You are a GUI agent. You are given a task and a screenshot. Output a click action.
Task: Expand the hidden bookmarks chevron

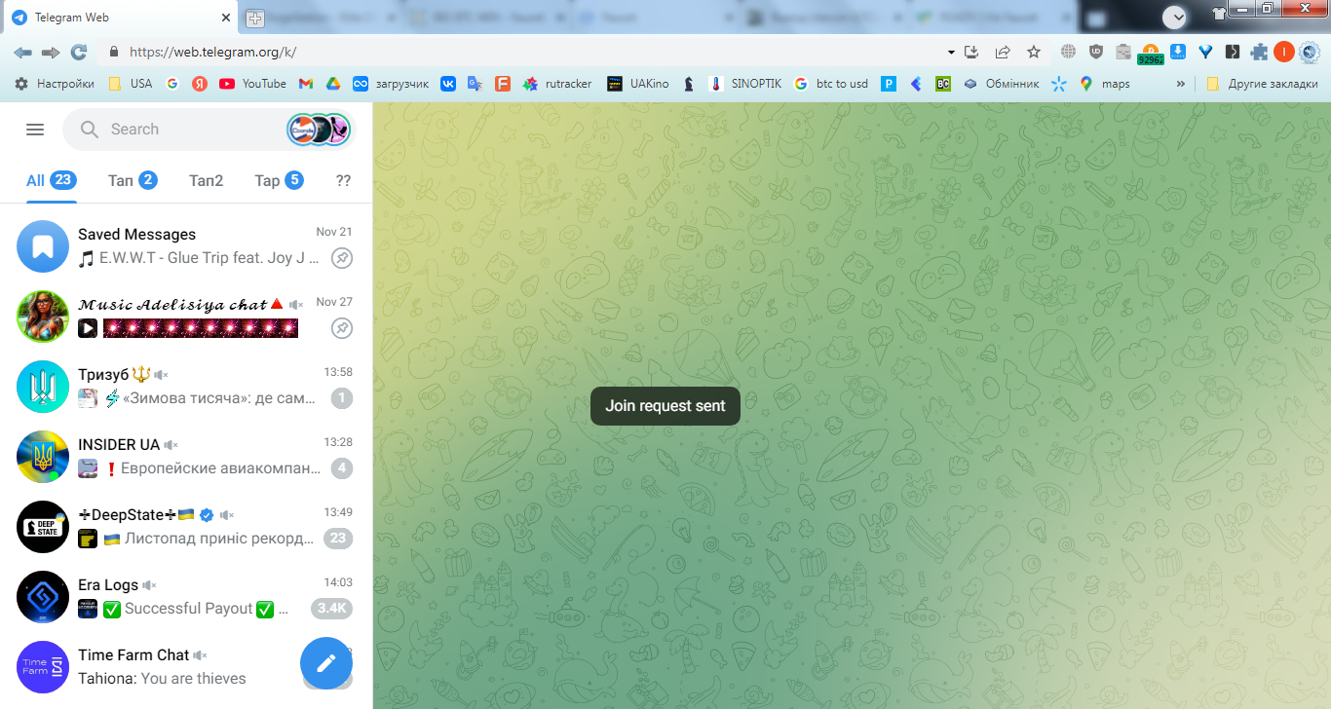pyautogui.click(x=1181, y=84)
